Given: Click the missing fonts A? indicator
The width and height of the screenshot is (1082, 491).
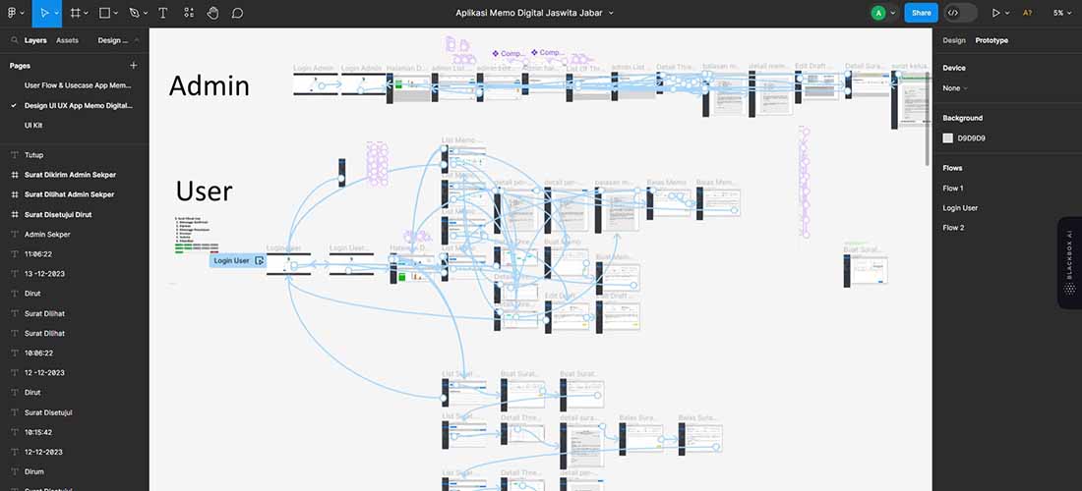Looking at the screenshot, I should (1028, 13).
